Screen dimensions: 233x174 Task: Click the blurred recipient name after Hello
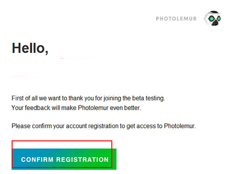point(75,58)
